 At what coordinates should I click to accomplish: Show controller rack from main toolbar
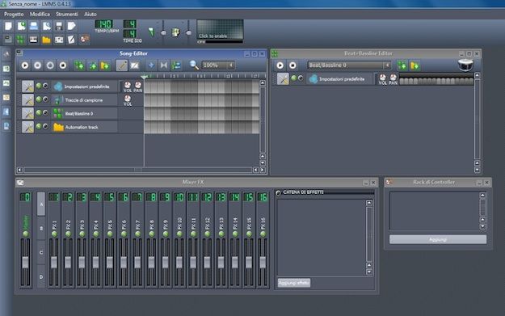[x=84, y=40]
